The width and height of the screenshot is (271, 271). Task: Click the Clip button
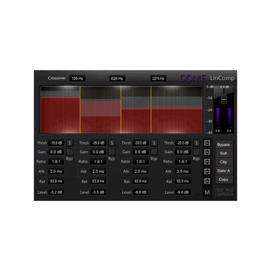[224, 162]
